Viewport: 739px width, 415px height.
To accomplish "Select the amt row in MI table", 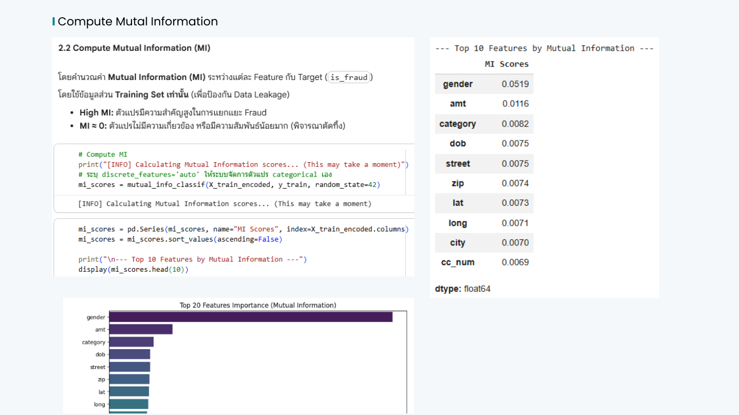I will click(484, 104).
